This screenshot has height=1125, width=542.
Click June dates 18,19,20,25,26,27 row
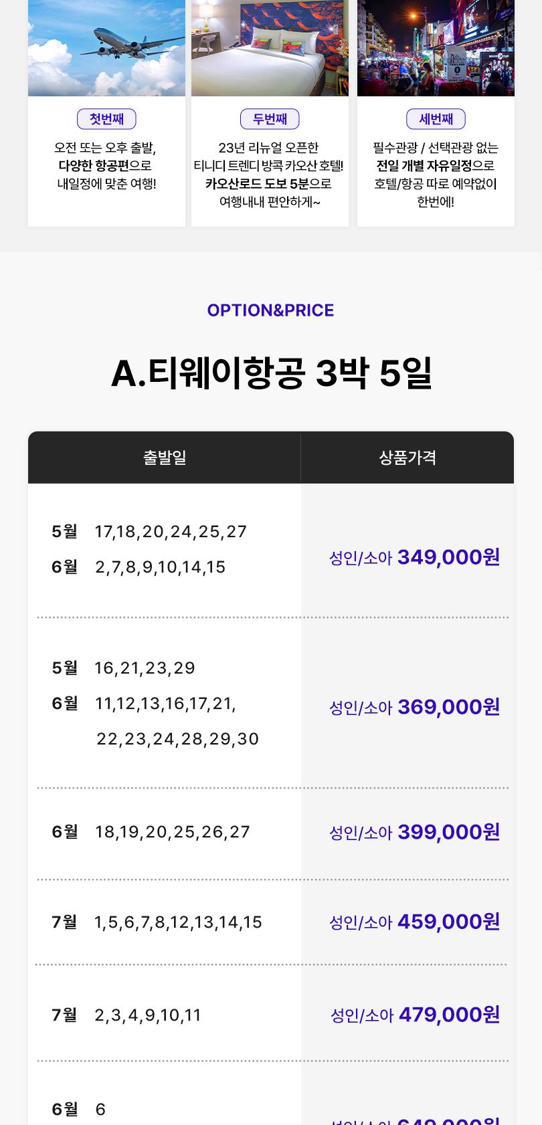point(151,832)
